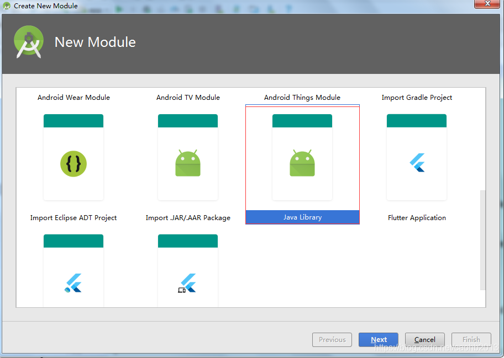This screenshot has height=358, width=504.
Task: Click the Android Things Module label
Action: pyautogui.click(x=302, y=98)
